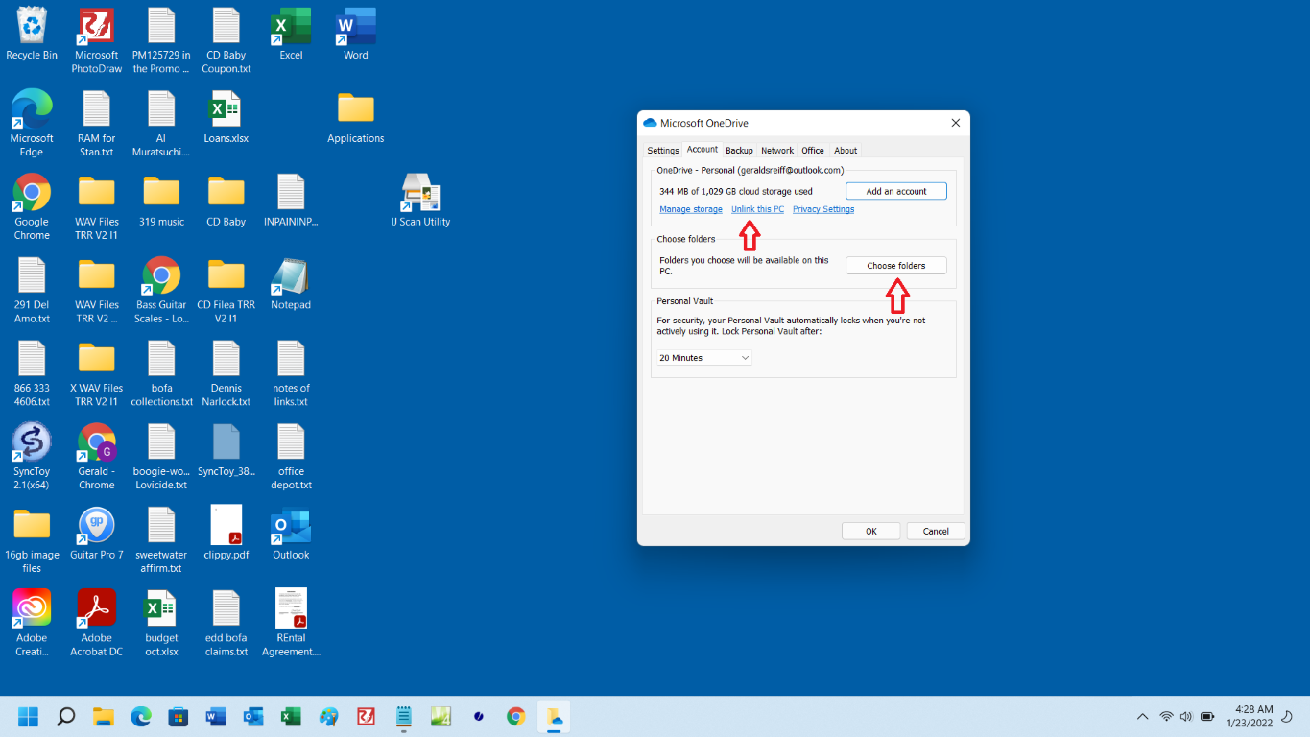Select the edd bofa claims.txt file
The height and width of the screenshot is (737, 1310).
point(226,624)
